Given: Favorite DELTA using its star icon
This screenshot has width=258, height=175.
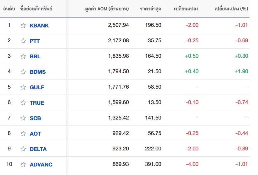Looking at the screenshot, I should tap(23, 149).
